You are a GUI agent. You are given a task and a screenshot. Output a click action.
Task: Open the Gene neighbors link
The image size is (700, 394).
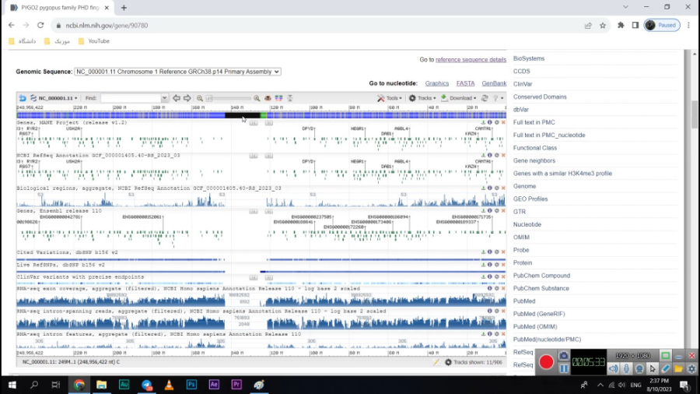click(534, 161)
